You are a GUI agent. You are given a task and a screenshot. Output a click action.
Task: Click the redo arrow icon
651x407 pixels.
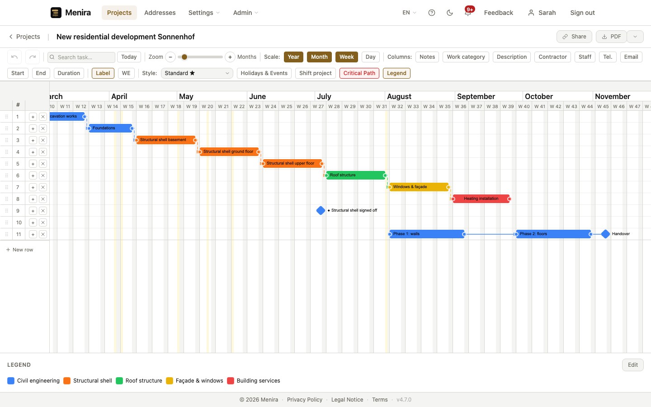33,57
